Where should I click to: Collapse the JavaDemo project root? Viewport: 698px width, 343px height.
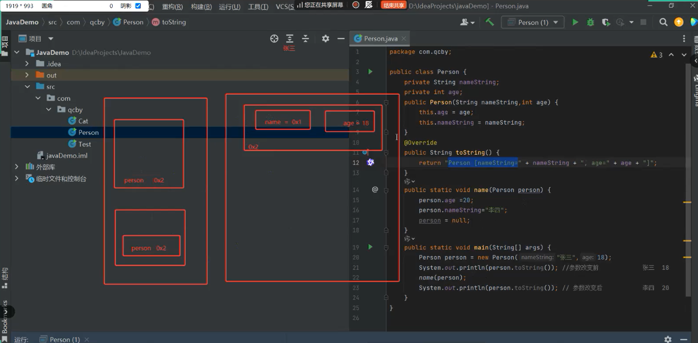(x=17, y=52)
